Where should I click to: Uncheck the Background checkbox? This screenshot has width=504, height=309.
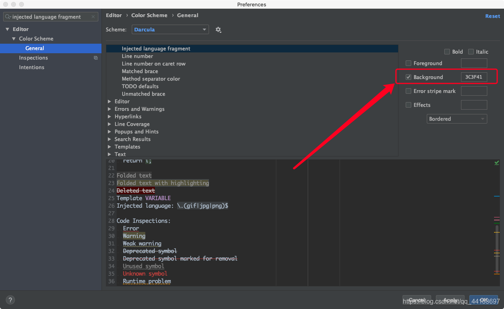(x=408, y=77)
